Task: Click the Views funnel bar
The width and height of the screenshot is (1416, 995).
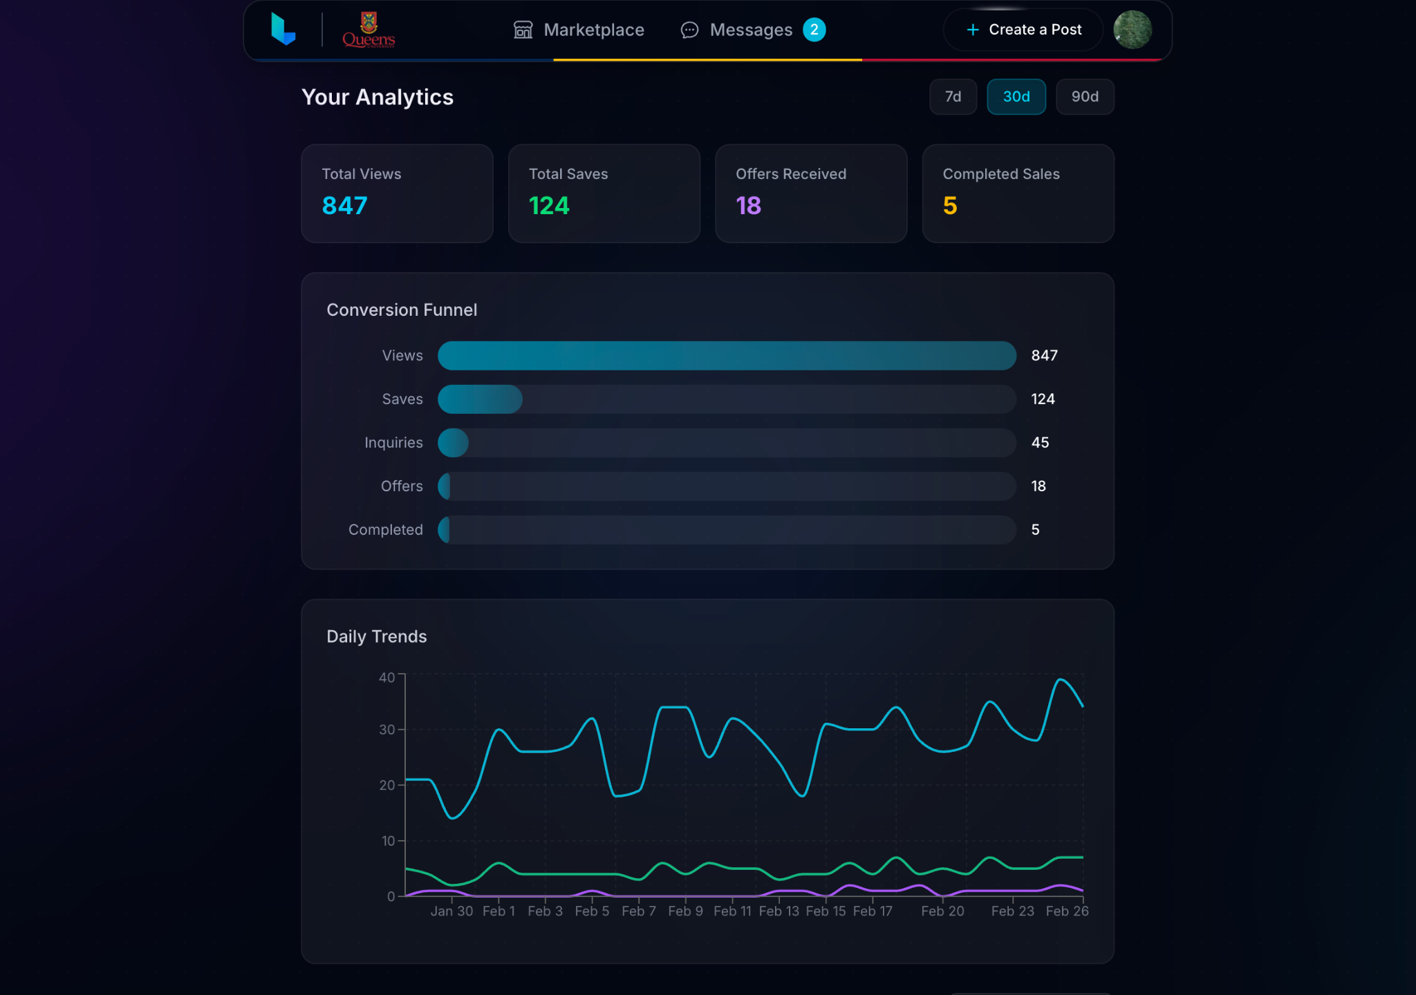Action: coord(726,356)
